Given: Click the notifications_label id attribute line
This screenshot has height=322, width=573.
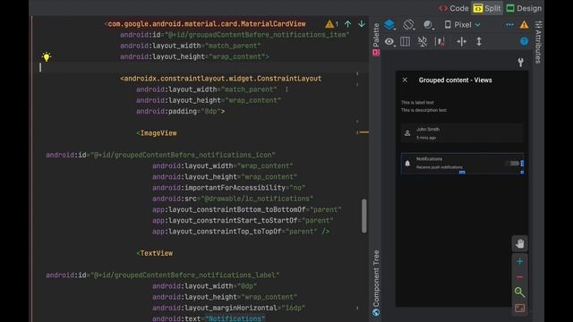Looking at the screenshot, I should (x=163, y=275).
